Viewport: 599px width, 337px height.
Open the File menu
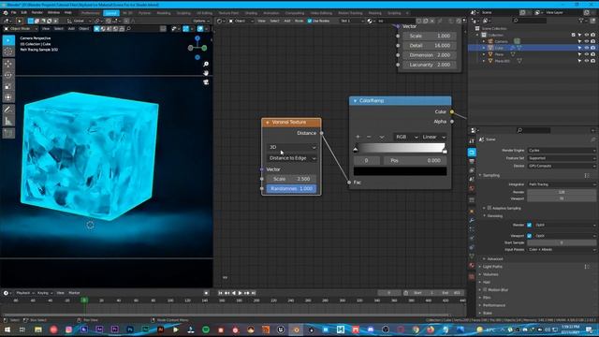coord(14,12)
